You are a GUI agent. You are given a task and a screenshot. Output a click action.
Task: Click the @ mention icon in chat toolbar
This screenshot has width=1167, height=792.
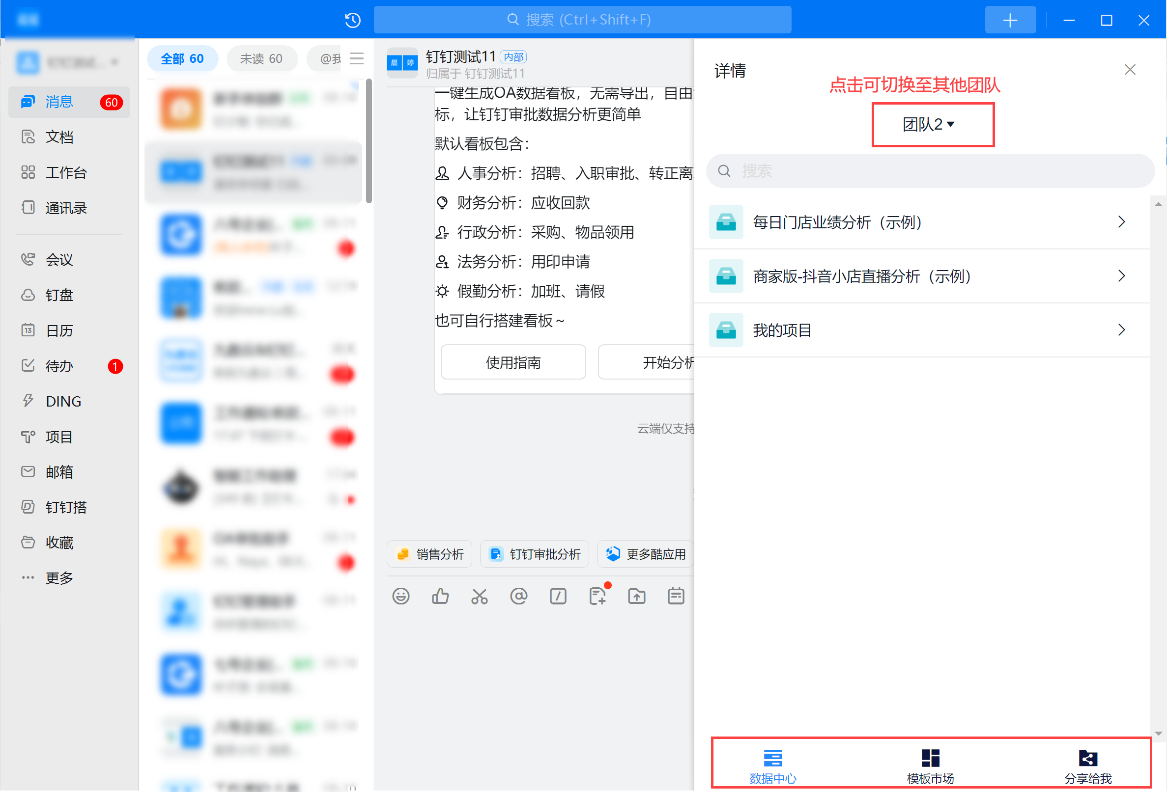519,596
